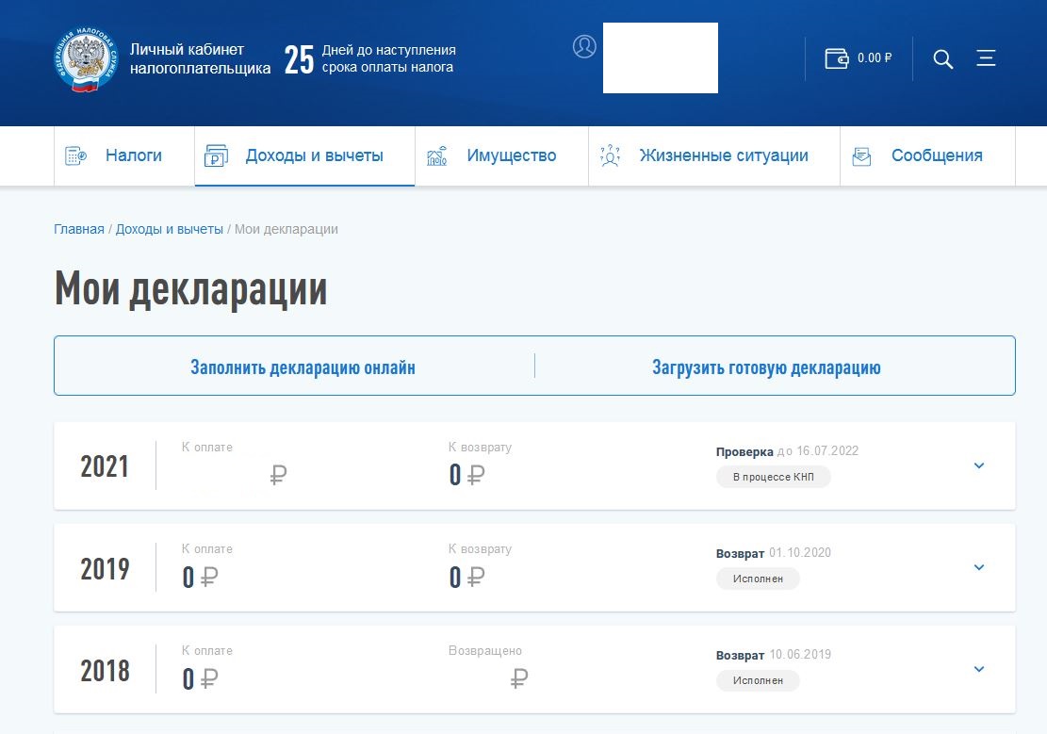Click Проверка до 16.07.2022 text
The width and height of the screenshot is (1047, 734).
click(787, 451)
